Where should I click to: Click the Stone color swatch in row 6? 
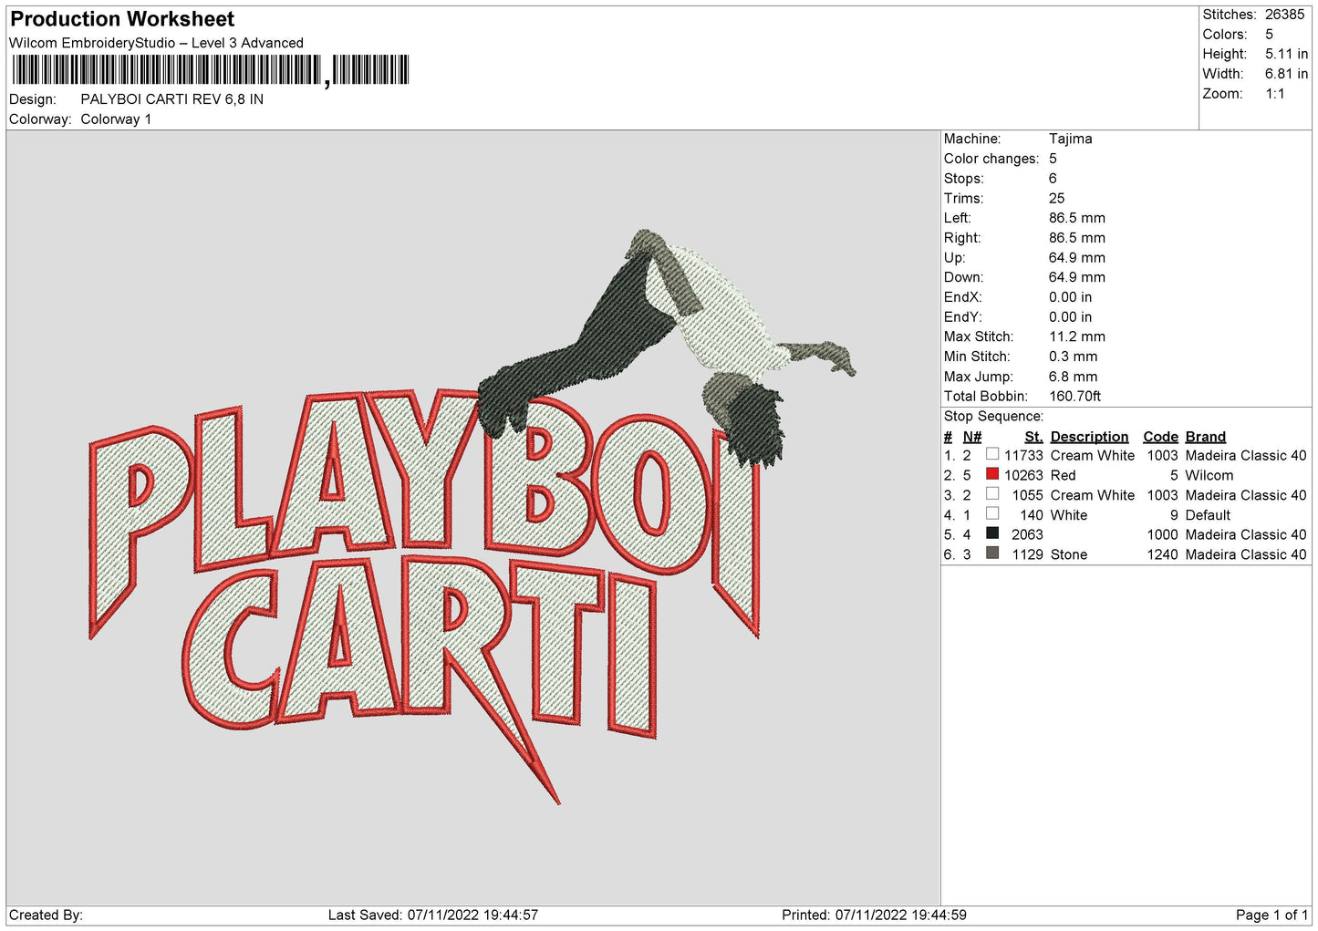(992, 553)
